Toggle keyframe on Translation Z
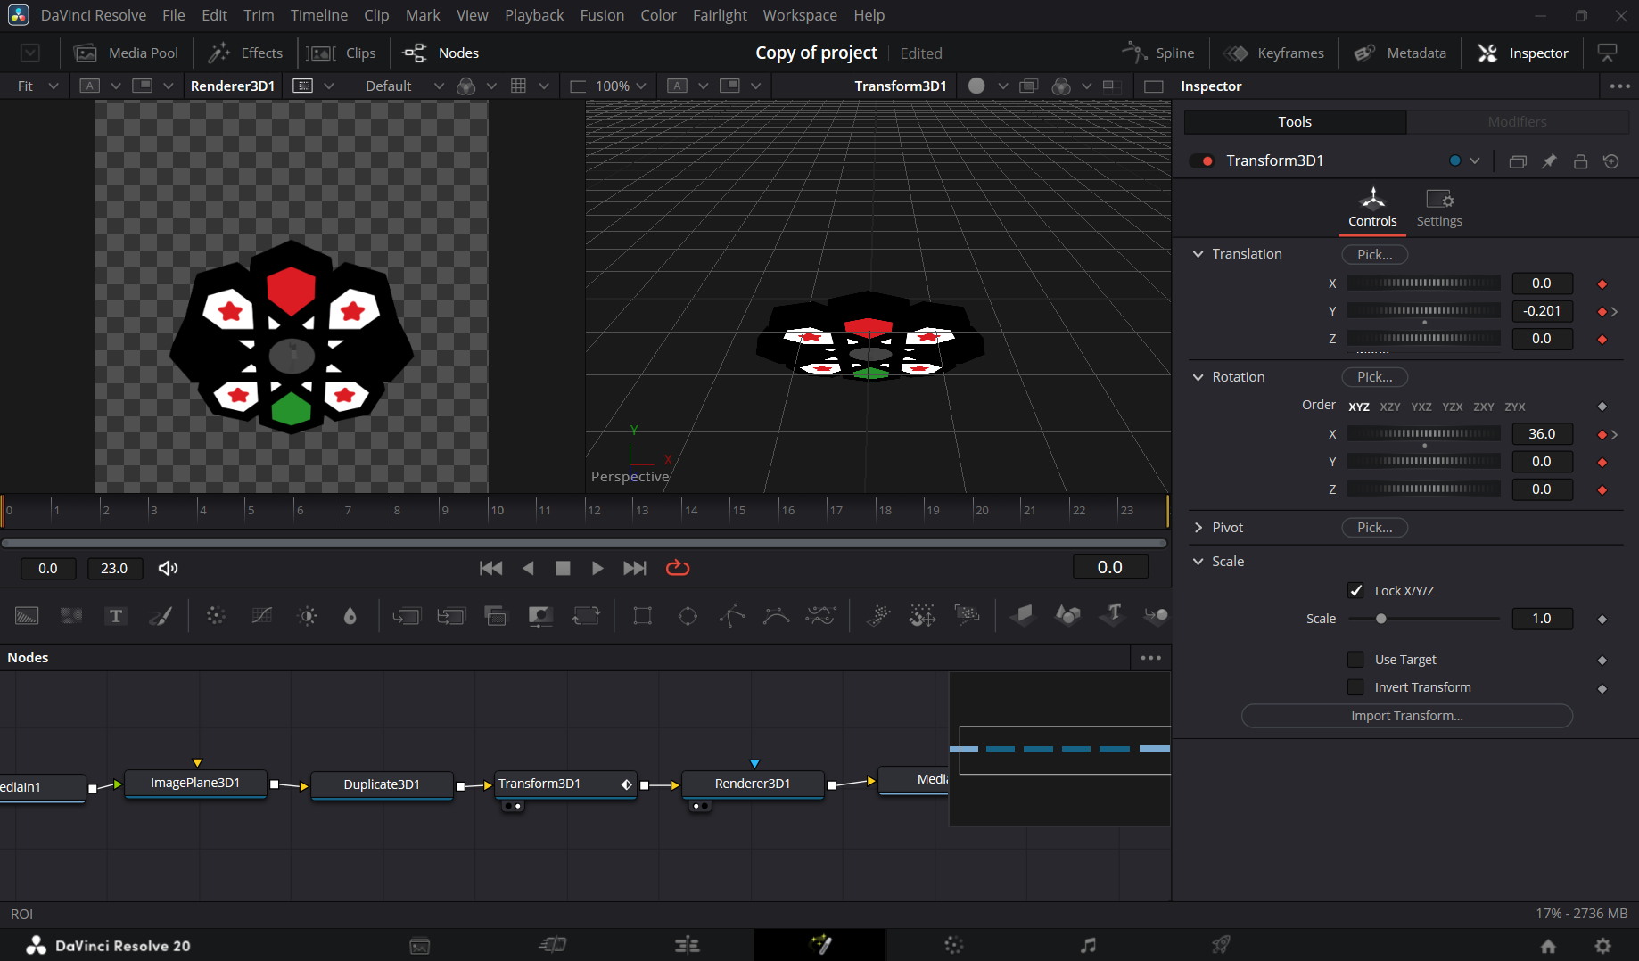This screenshot has width=1639, height=961. point(1602,339)
